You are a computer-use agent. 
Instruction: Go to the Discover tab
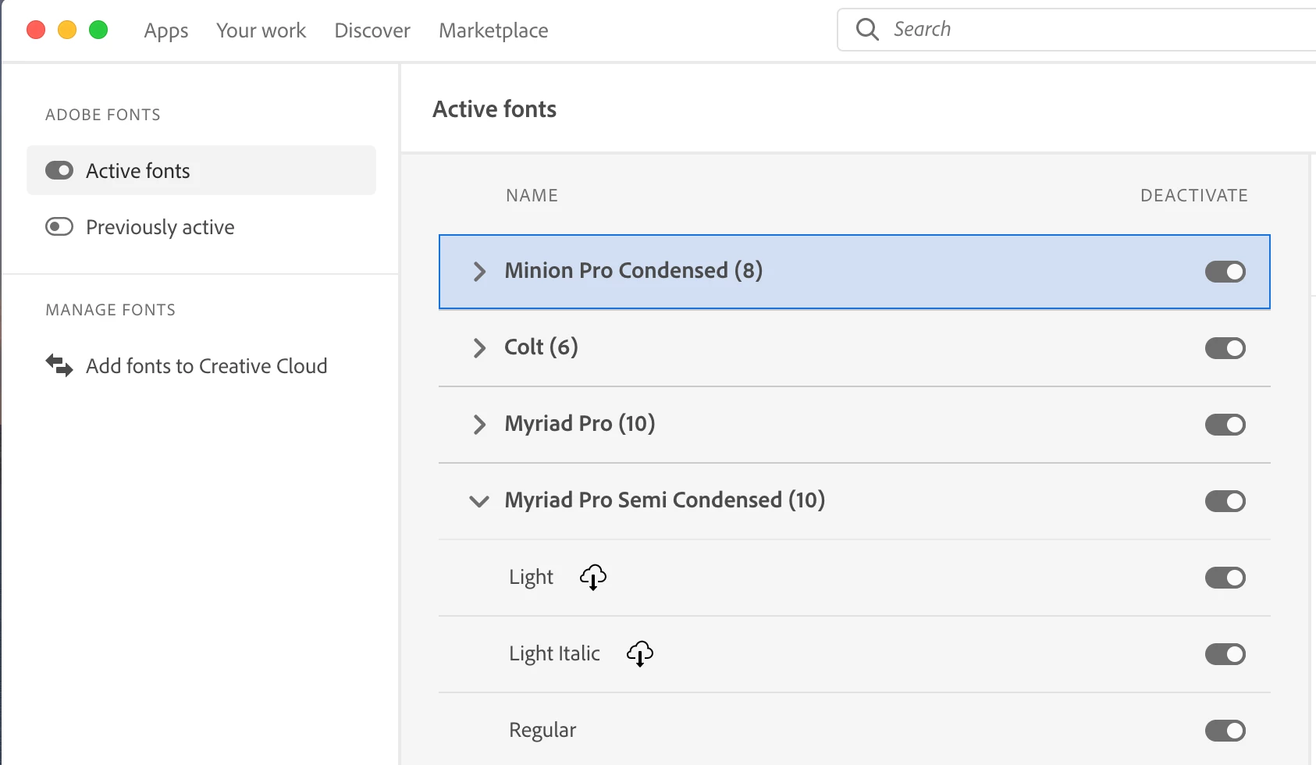click(372, 30)
